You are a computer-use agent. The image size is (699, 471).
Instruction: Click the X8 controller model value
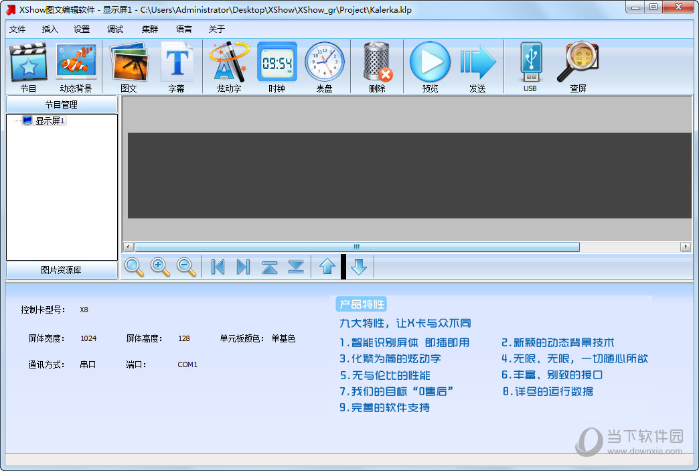pos(84,310)
